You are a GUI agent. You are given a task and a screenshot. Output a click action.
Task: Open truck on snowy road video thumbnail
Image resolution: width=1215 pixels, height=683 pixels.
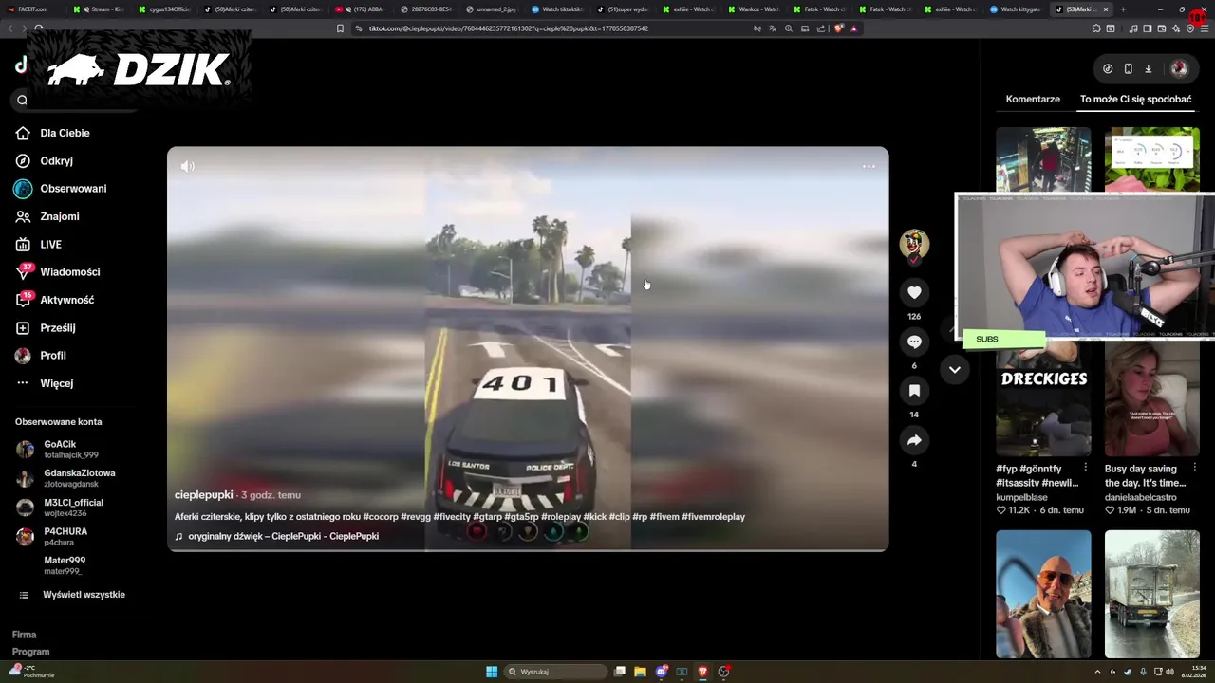point(1151,594)
